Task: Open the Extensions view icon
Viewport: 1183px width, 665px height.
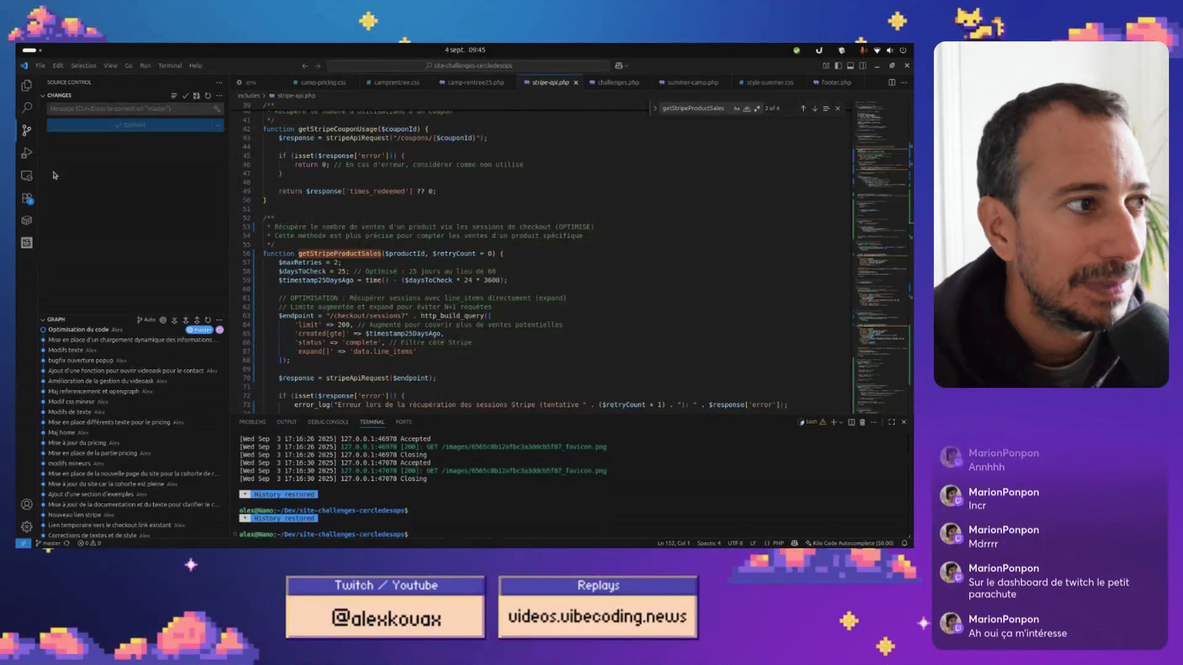Action: coord(26,198)
